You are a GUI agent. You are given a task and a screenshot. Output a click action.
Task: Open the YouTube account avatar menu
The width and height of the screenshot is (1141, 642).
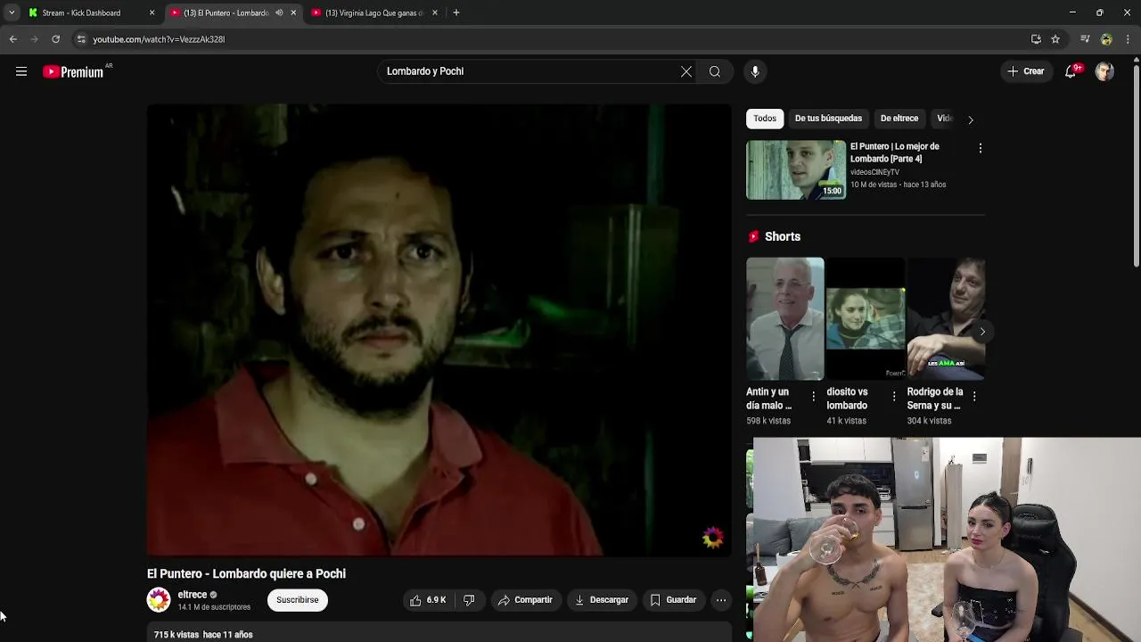pyautogui.click(x=1104, y=71)
